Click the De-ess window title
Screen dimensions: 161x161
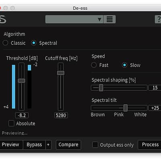(x=80, y=8)
